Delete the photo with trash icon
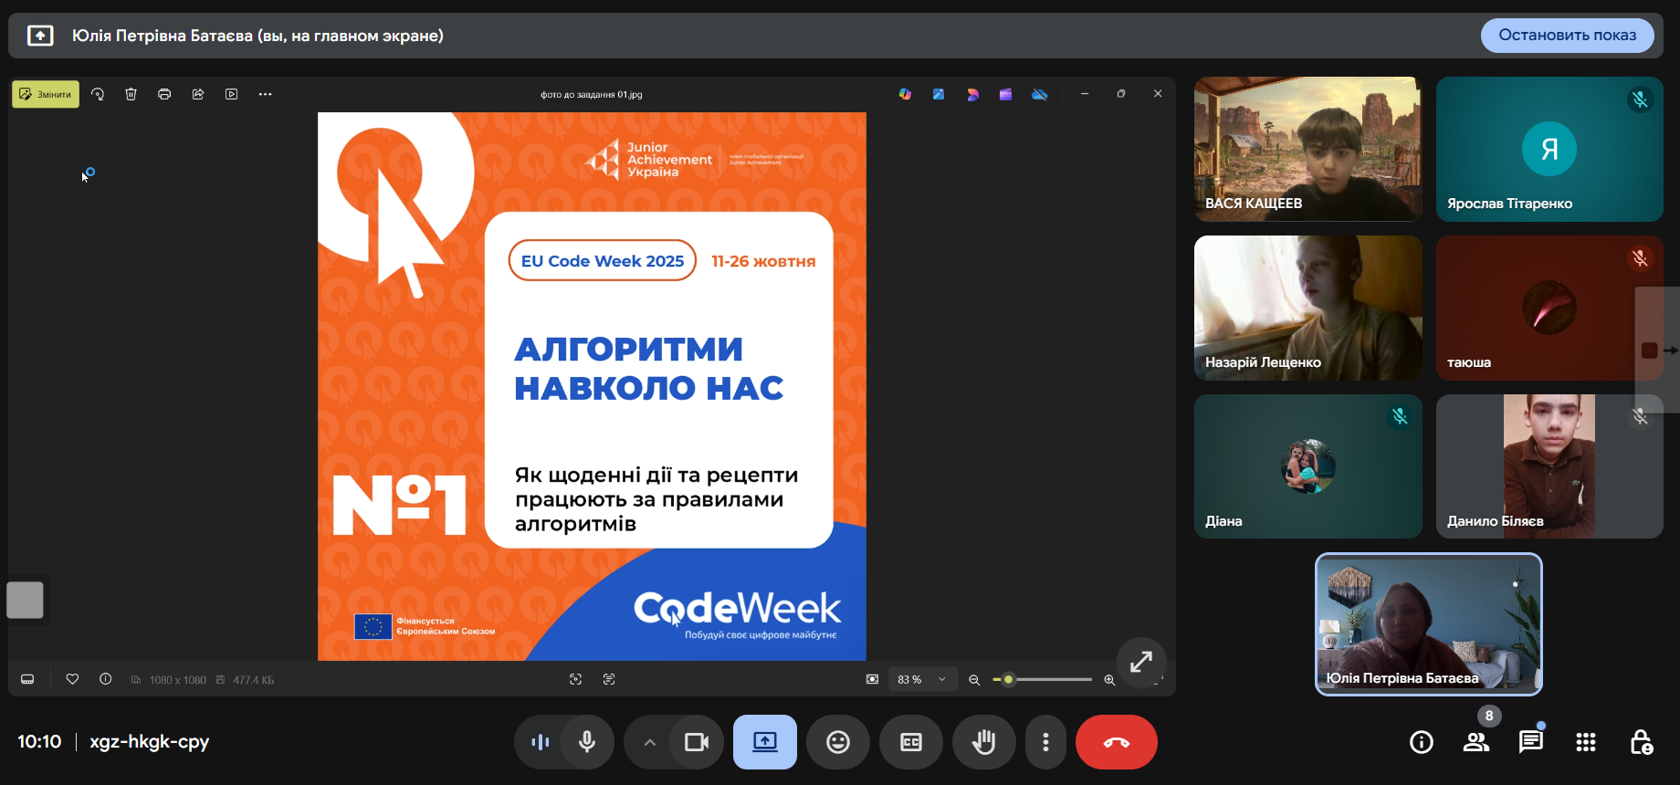 (131, 94)
